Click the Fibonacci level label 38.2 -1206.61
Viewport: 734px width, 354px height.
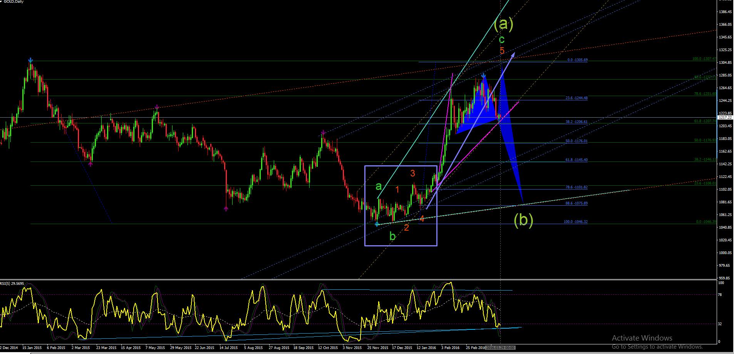576,122
